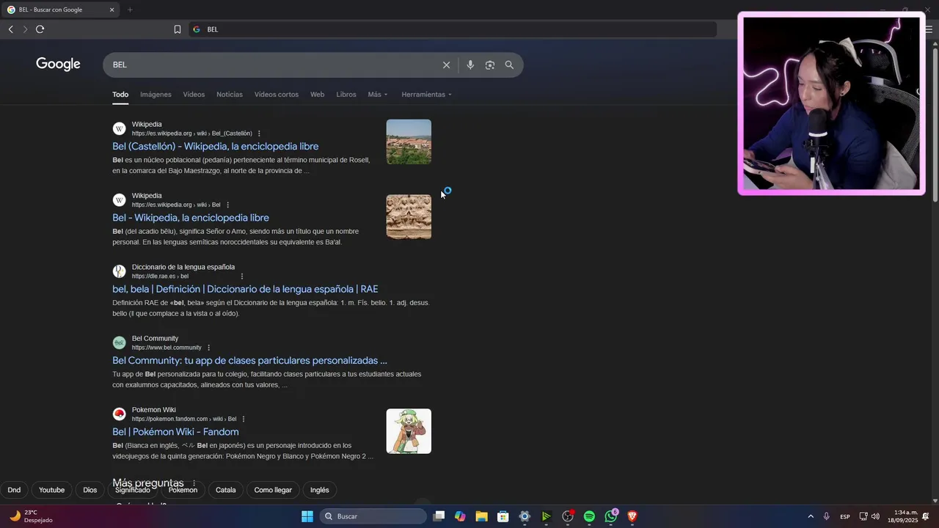The image size is (939, 528).
Task: Open the settings gear app on taskbar
Action: [x=525, y=516]
